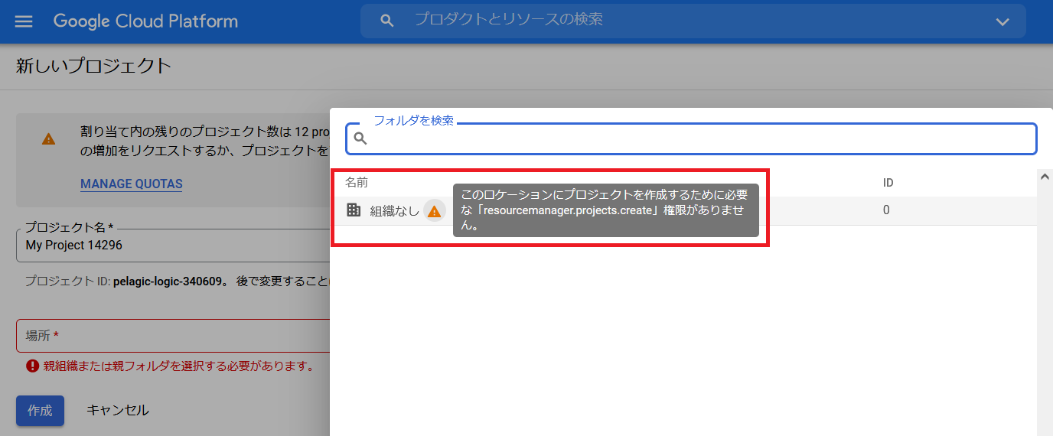Click the 名前 column header
Screen dimensions: 1053x436
[357, 183]
